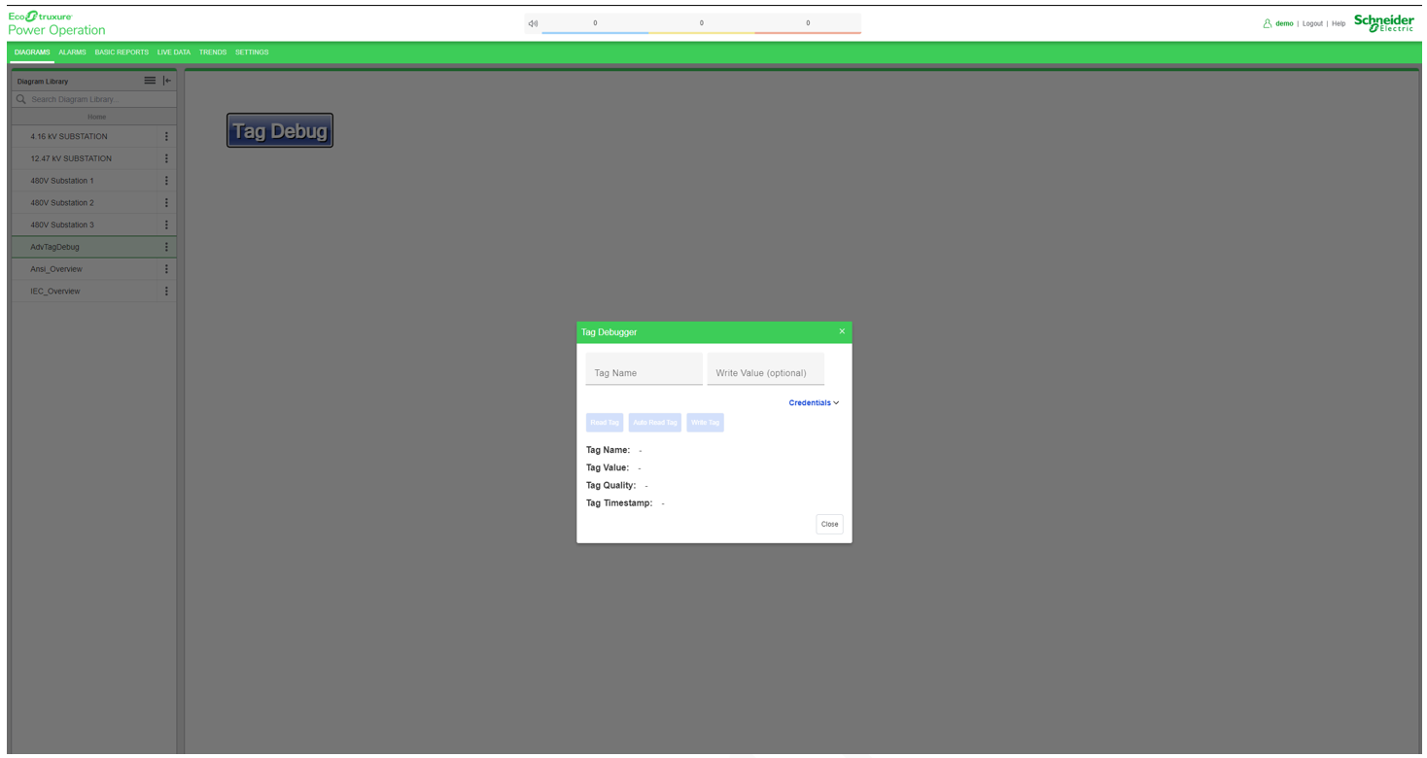Click the Tag Debug diagram button
This screenshot has height=758, width=1427.
tap(280, 130)
